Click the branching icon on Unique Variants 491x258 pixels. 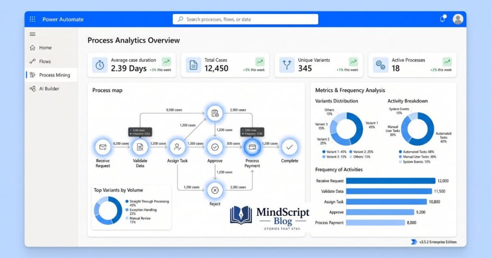coord(287,65)
